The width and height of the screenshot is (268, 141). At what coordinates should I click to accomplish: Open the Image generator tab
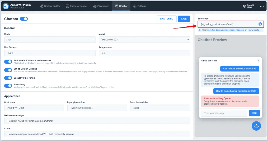pos(77,6)
